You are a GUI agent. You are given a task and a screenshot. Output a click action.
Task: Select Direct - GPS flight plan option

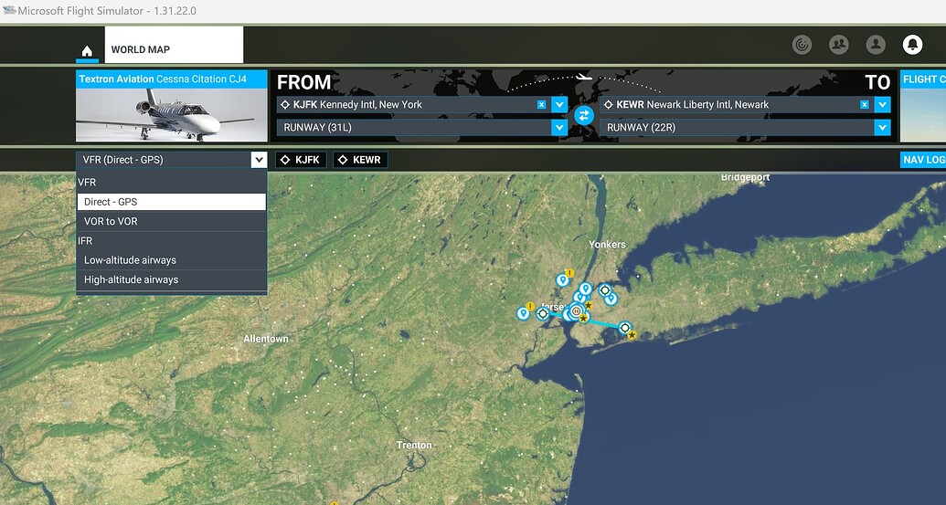point(171,202)
